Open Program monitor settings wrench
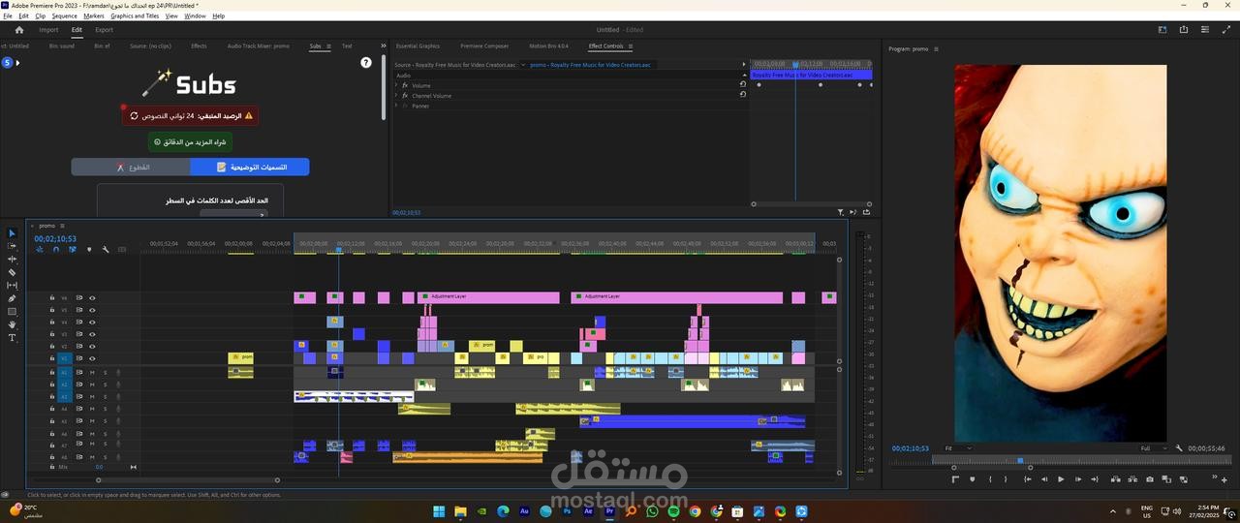This screenshot has width=1240, height=523. [x=1179, y=448]
